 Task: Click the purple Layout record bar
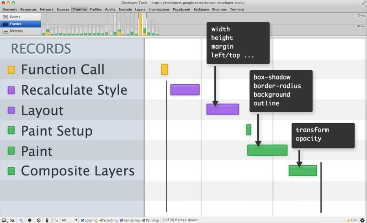(x=223, y=109)
